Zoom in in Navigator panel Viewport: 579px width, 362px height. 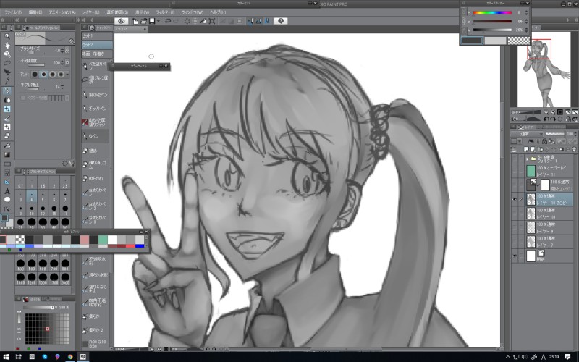(x=553, y=112)
